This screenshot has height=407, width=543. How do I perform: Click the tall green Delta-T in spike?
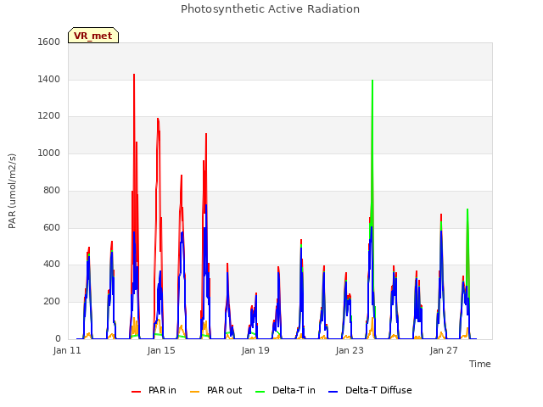click(372, 81)
